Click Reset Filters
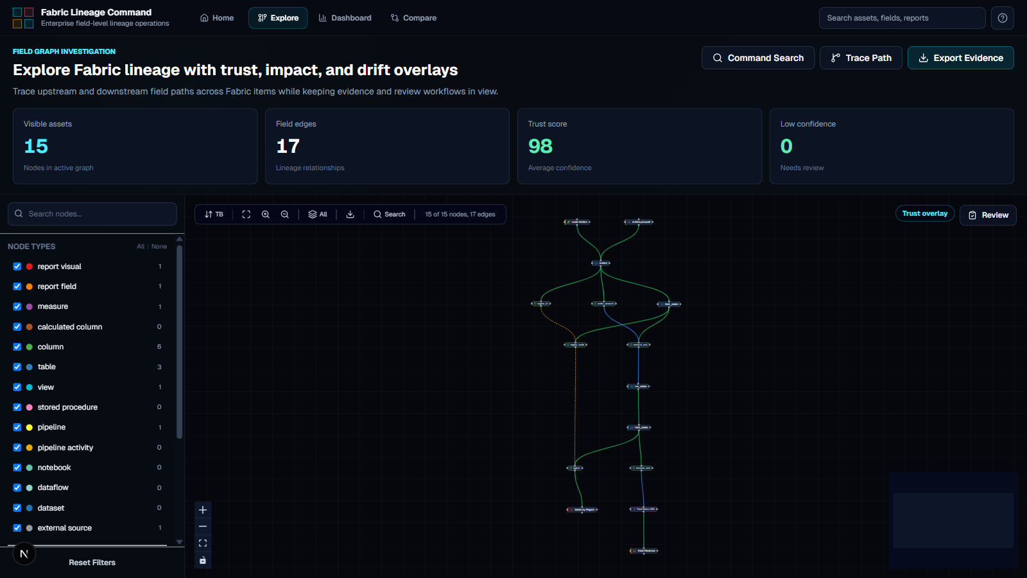 pyautogui.click(x=92, y=563)
